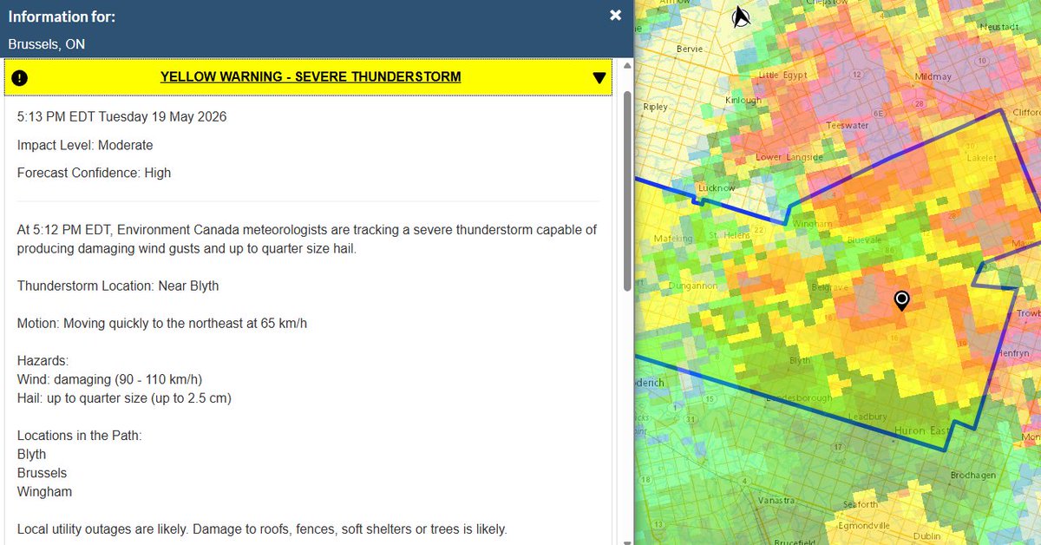Image resolution: width=1041 pixels, height=545 pixels.
Task: Click 'Blyth' in Locations in the Path list
Action: [x=31, y=454]
